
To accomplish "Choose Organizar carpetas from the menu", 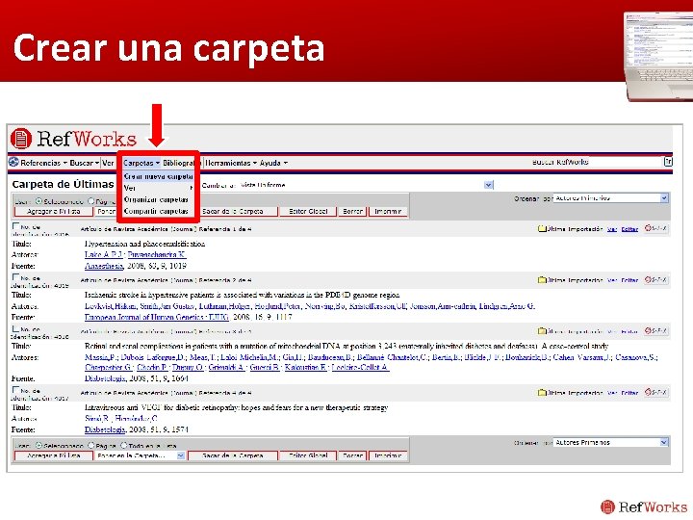I will pos(156,199).
